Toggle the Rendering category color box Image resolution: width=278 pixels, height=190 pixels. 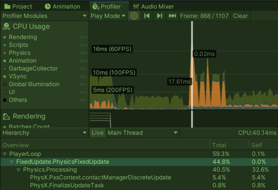click(4, 37)
